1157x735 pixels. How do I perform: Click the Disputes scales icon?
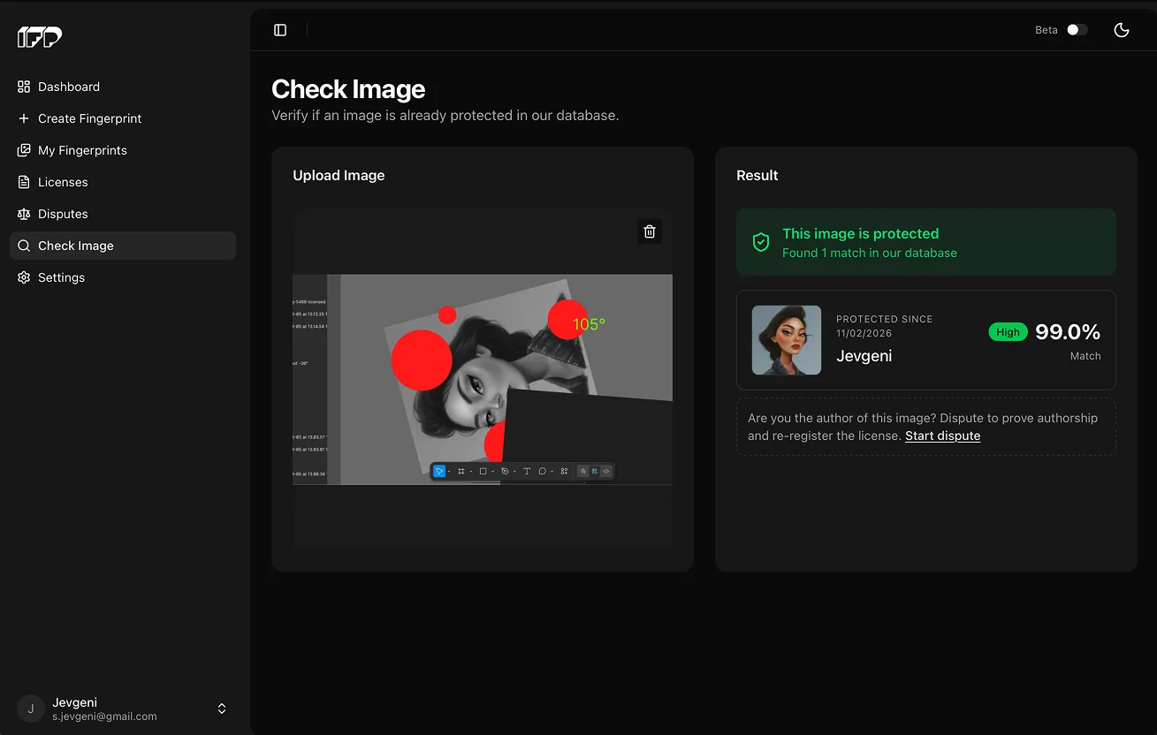point(24,214)
